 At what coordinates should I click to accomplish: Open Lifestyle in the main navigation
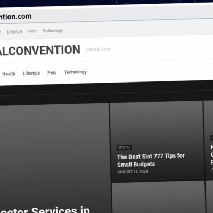pos(31,73)
